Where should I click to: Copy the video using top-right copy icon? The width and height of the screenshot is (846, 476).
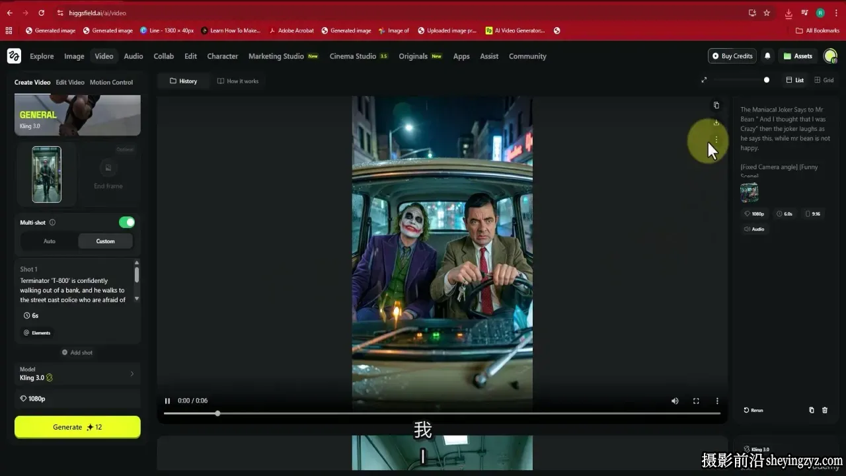(716, 105)
